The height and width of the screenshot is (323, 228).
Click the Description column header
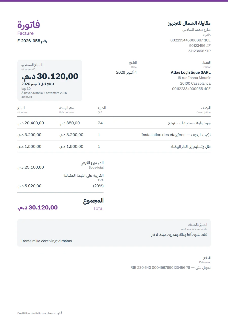[x=203, y=113]
